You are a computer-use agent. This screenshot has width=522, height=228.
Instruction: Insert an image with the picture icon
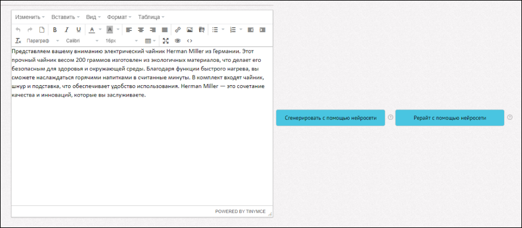190,30
